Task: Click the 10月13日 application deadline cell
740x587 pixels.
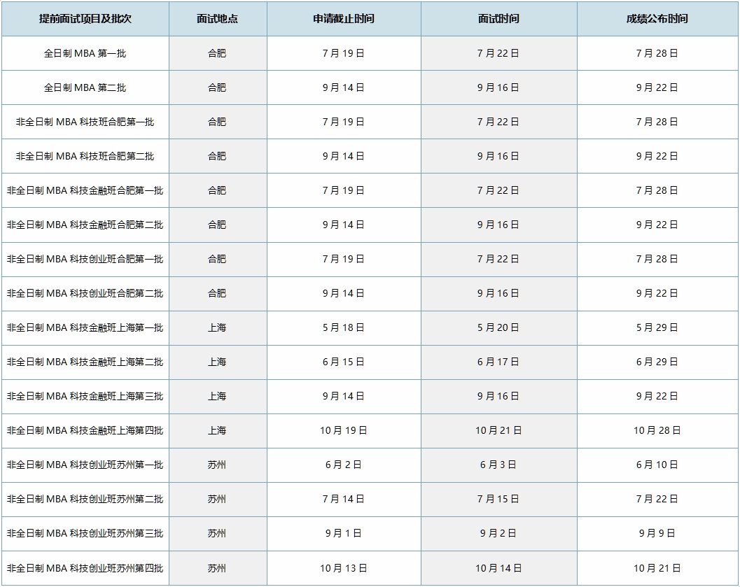Action: click(x=344, y=568)
